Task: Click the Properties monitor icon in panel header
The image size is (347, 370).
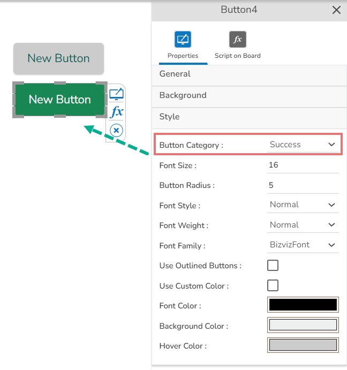Action: [x=183, y=40]
